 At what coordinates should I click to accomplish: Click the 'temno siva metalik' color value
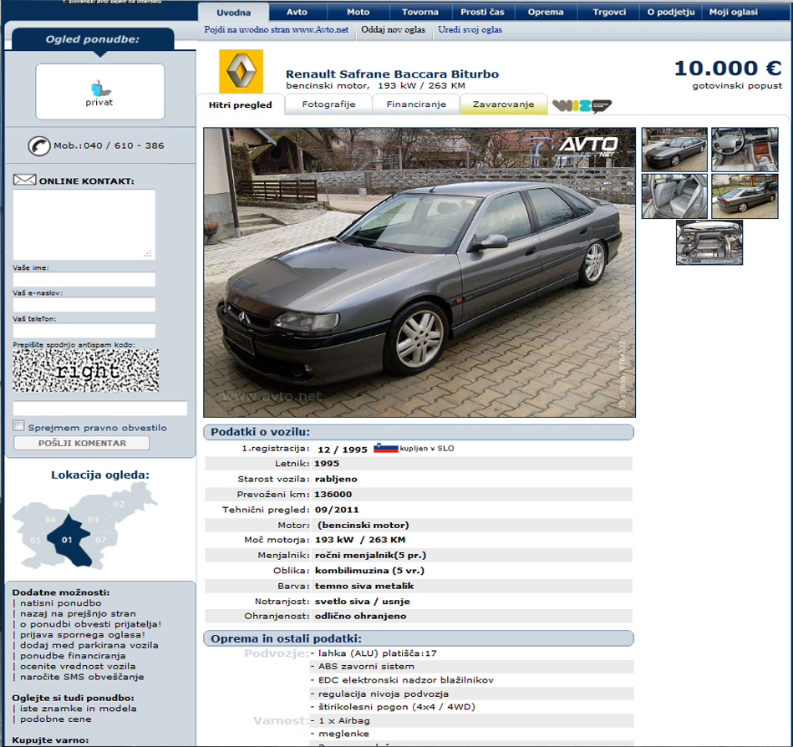click(364, 586)
